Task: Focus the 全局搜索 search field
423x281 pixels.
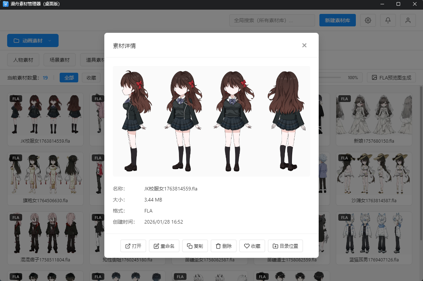Action: 272,20
